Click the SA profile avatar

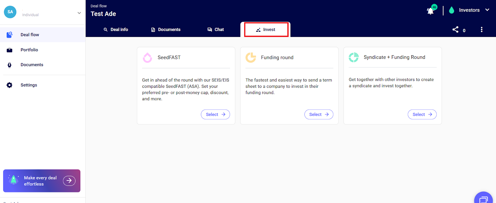10,12
